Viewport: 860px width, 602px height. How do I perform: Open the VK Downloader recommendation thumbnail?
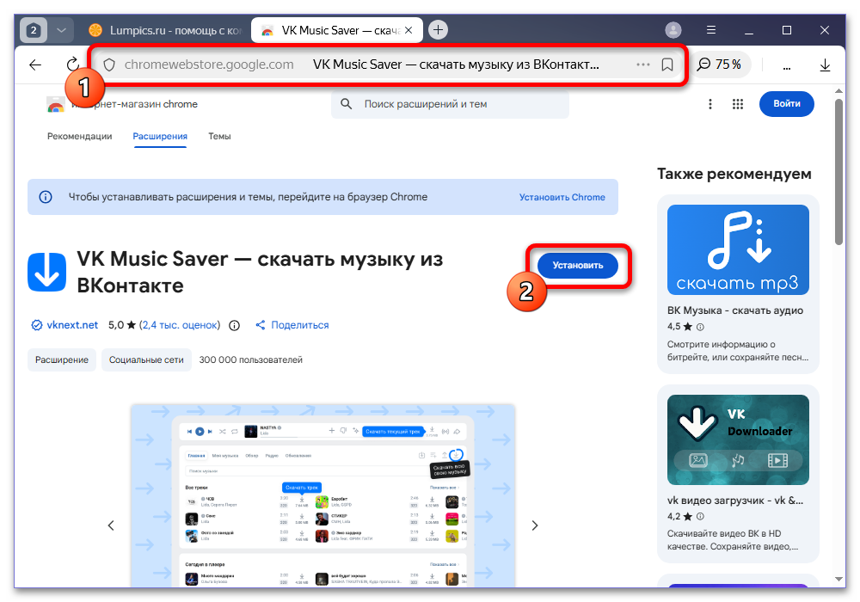738,439
